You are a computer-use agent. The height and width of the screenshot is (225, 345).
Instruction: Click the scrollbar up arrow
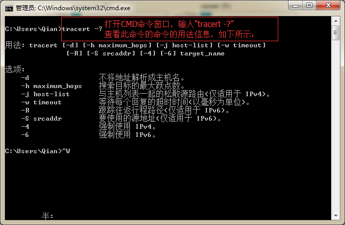[x=336, y=21]
